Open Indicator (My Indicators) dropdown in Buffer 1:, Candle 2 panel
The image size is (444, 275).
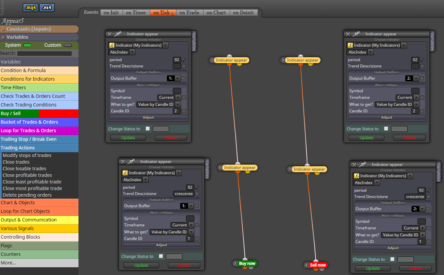pos(165,45)
